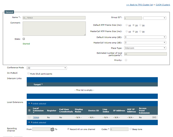Select 20 ms Default RTP Frame Size

[133, 25]
